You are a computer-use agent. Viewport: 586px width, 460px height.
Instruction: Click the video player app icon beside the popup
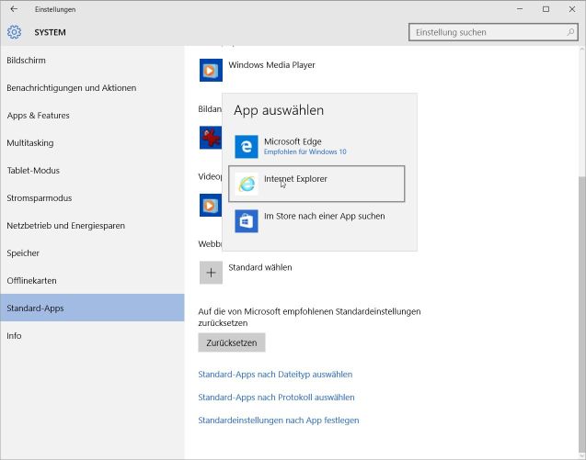coord(211,205)
